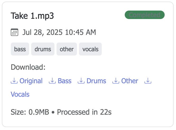The height and width of the screenshot is (130, 176).
Task: Click the download icon before Original
Action: click(14, 81)
